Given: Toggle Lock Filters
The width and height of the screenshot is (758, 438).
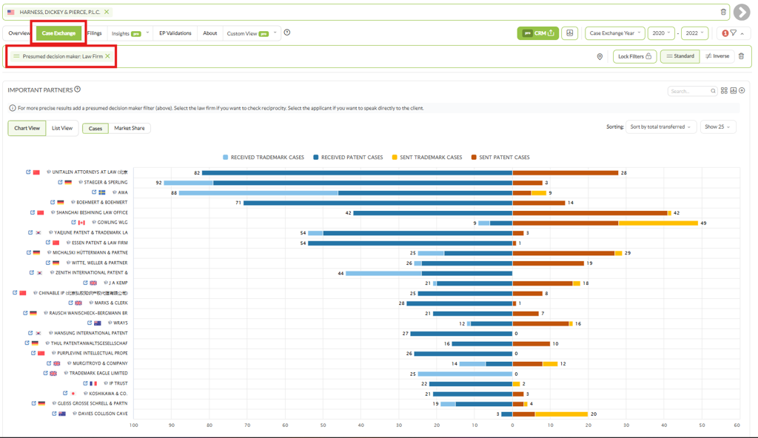Looking at the screenshot, I should click(634, 56).
